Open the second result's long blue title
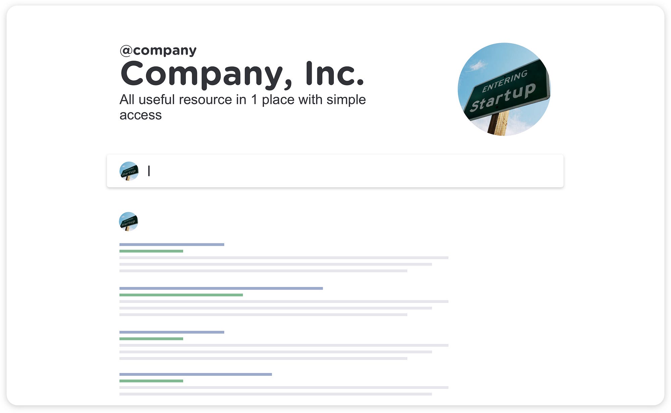The width and height of the screenshot is (671, 413). click(x=221, y=288)
